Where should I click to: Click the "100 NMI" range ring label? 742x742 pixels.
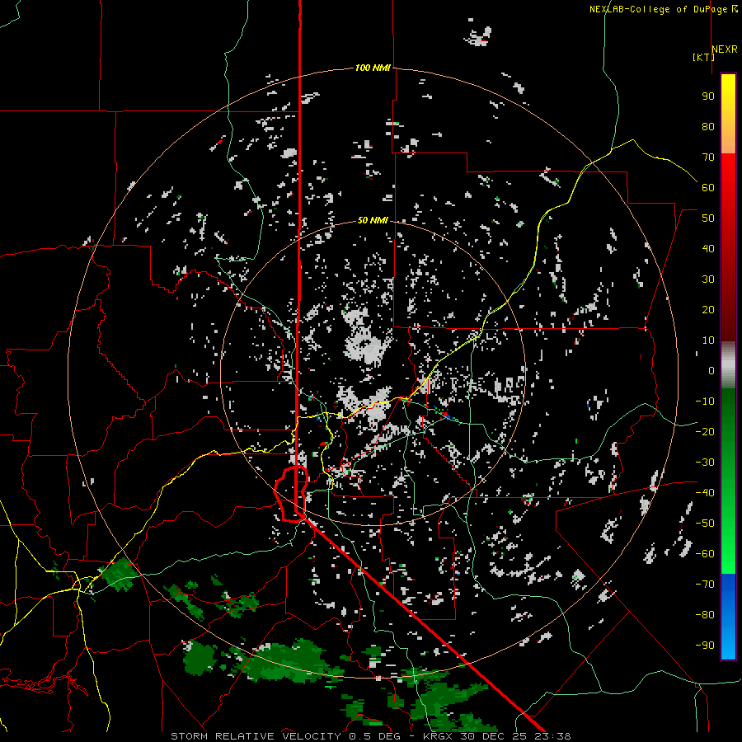click(x=373, y=68)
